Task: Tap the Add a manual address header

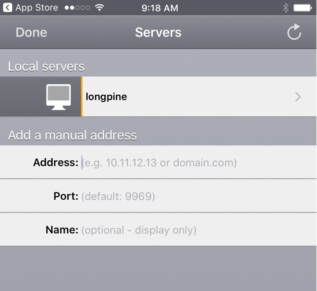Action: point(73,135)
